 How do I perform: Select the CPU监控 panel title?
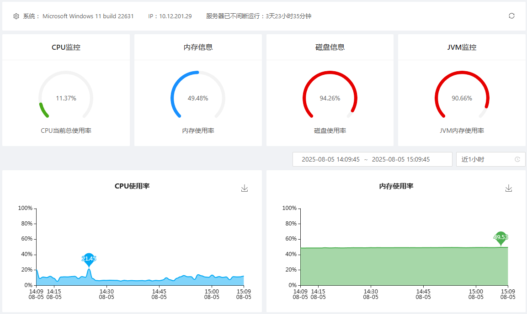[66, 47]
